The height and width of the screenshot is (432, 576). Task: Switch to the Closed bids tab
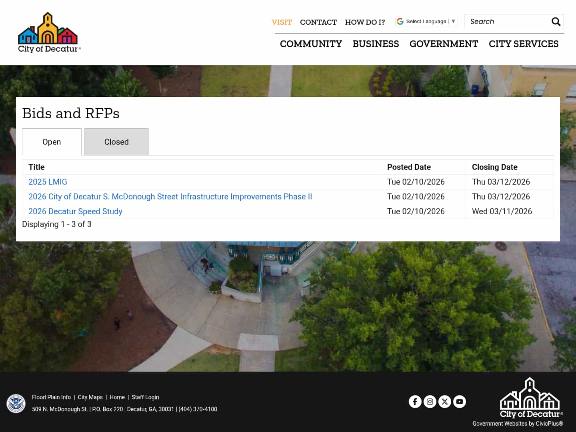point(116,142)
